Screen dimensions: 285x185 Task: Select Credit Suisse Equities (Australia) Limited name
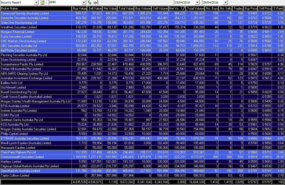(x=26, y=97)
